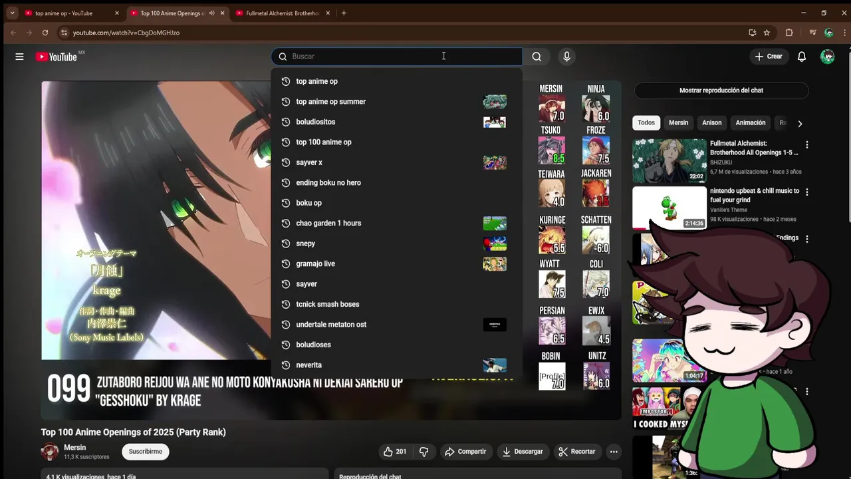
Task: Open options menu for nintendo music video
Action: pyautogui.click(x=807, y=192)
